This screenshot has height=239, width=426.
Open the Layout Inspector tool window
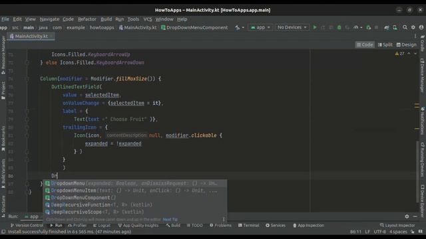tap(397, 226)
